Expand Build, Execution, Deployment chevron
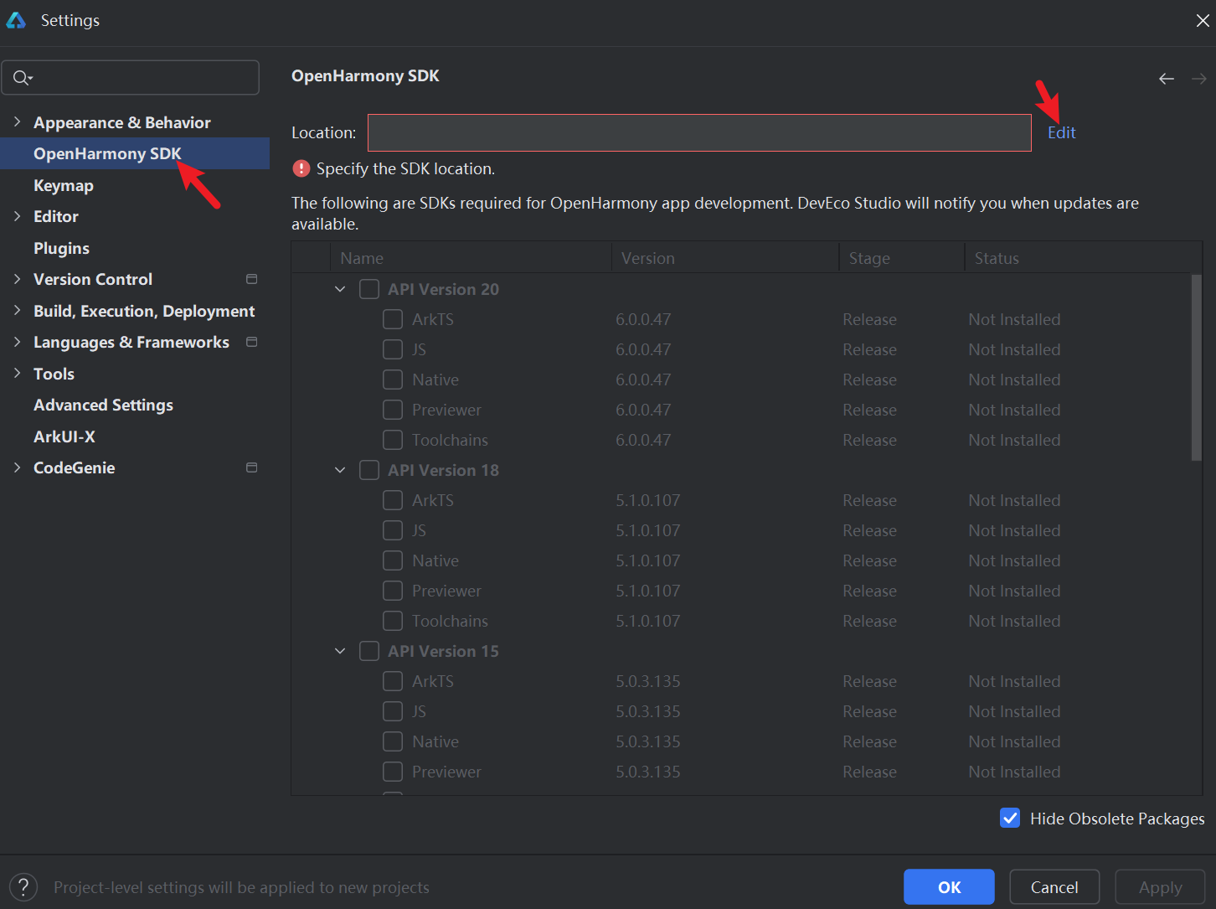Viewport: 1216px width, 909px height. point(17,311)
